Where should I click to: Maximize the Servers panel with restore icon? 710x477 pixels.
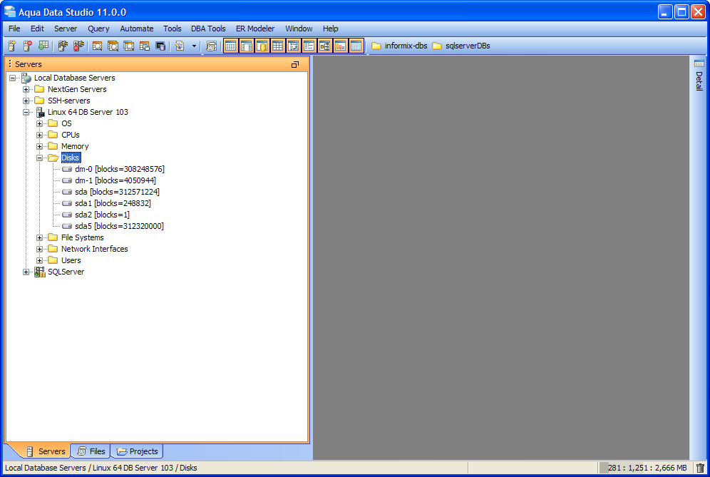tap(295, 65)
